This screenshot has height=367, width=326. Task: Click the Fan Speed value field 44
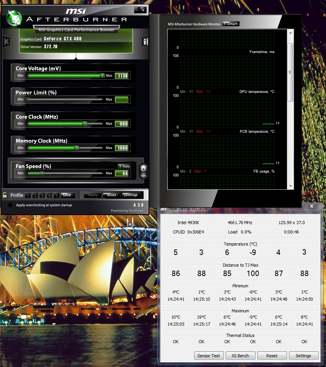pyautogui.click(x=122, y=173)
